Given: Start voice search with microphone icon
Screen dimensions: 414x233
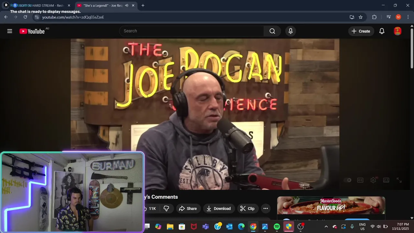Looking at the screenshot, I should pyautogui.click(x=290, y=31).
